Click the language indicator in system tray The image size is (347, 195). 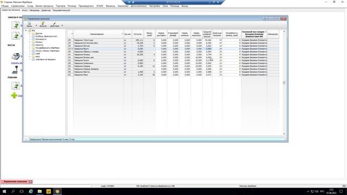pos(322,191)
